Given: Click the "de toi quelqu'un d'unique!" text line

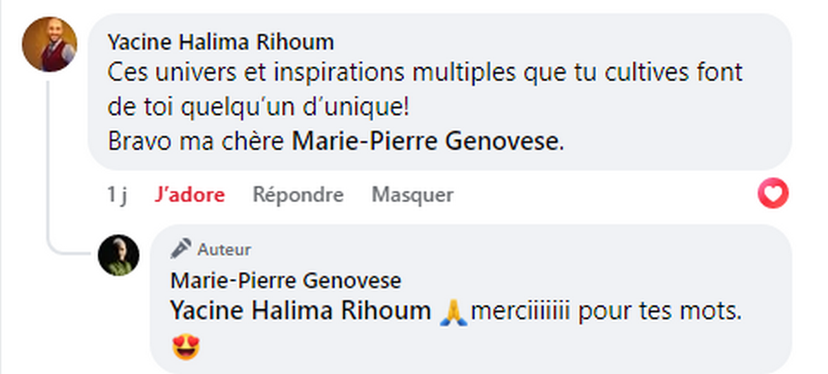Looking at the screenshot, I should click(x=258, y=108).
